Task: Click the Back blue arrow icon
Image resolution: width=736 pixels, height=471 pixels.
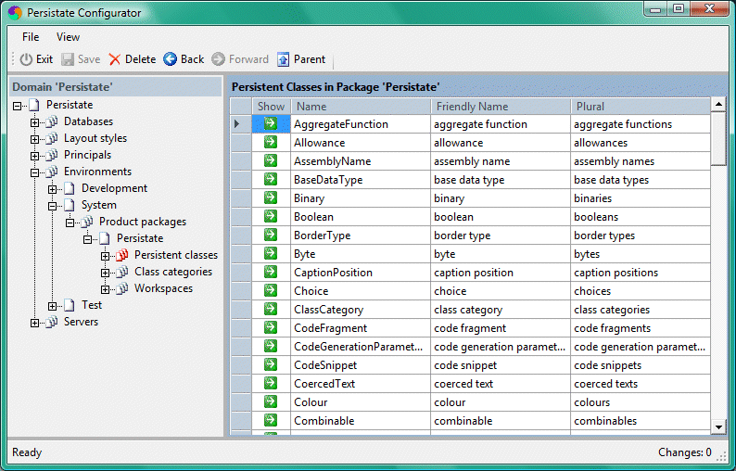Action: [171, 59]
